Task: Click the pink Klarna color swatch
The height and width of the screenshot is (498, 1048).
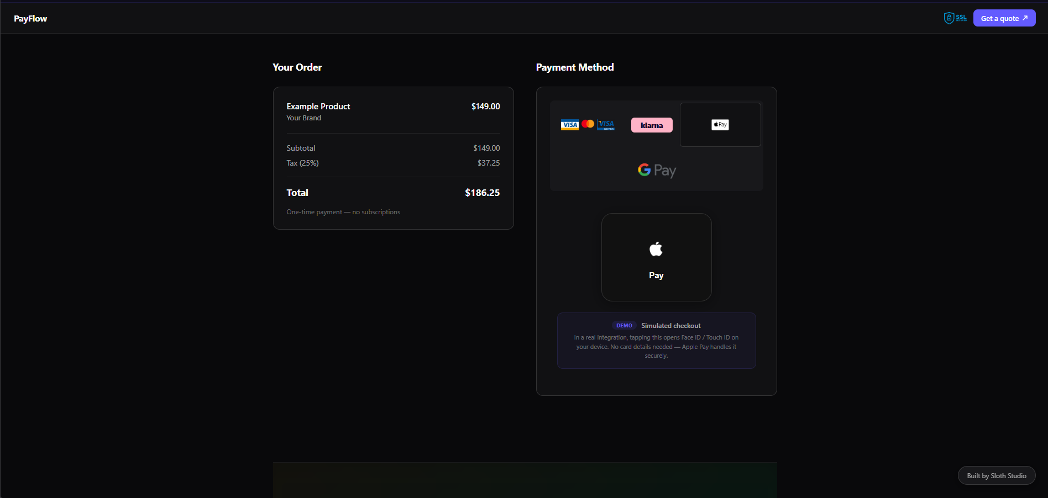Action: 652,125
